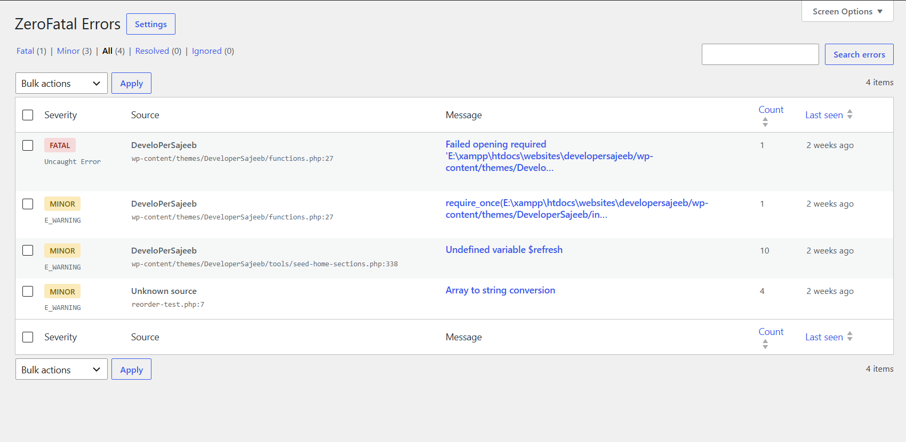
Task: Open the 'Undefined variable $refresh' error
Action: pyautogui.click(x=504, y=250)
